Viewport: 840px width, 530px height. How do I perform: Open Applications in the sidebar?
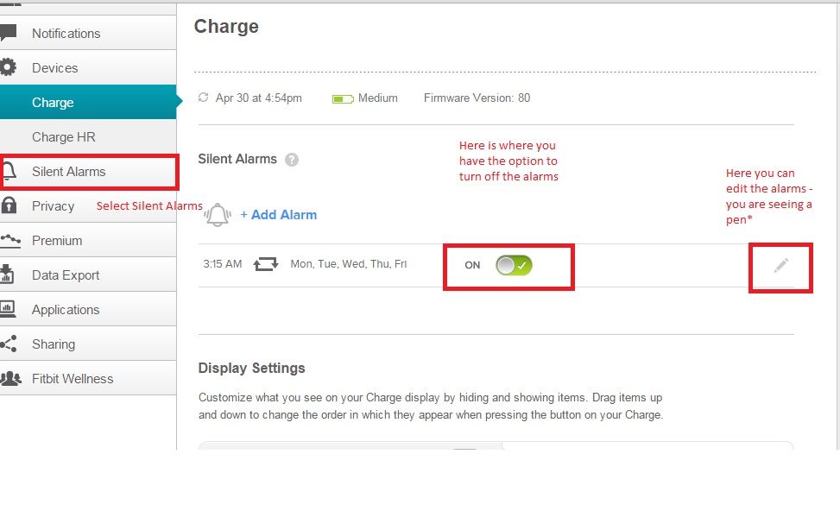point(88,309)
